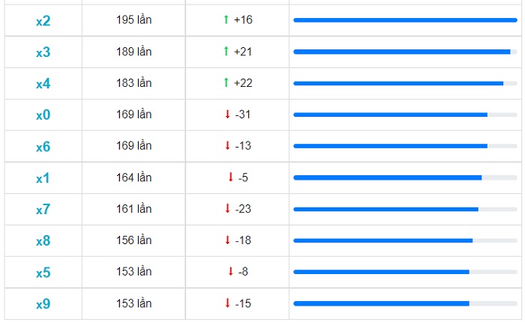This screenshot has width=525, height=322.
Task: Click the green up arrow beside +21
Action: [226, 51]
